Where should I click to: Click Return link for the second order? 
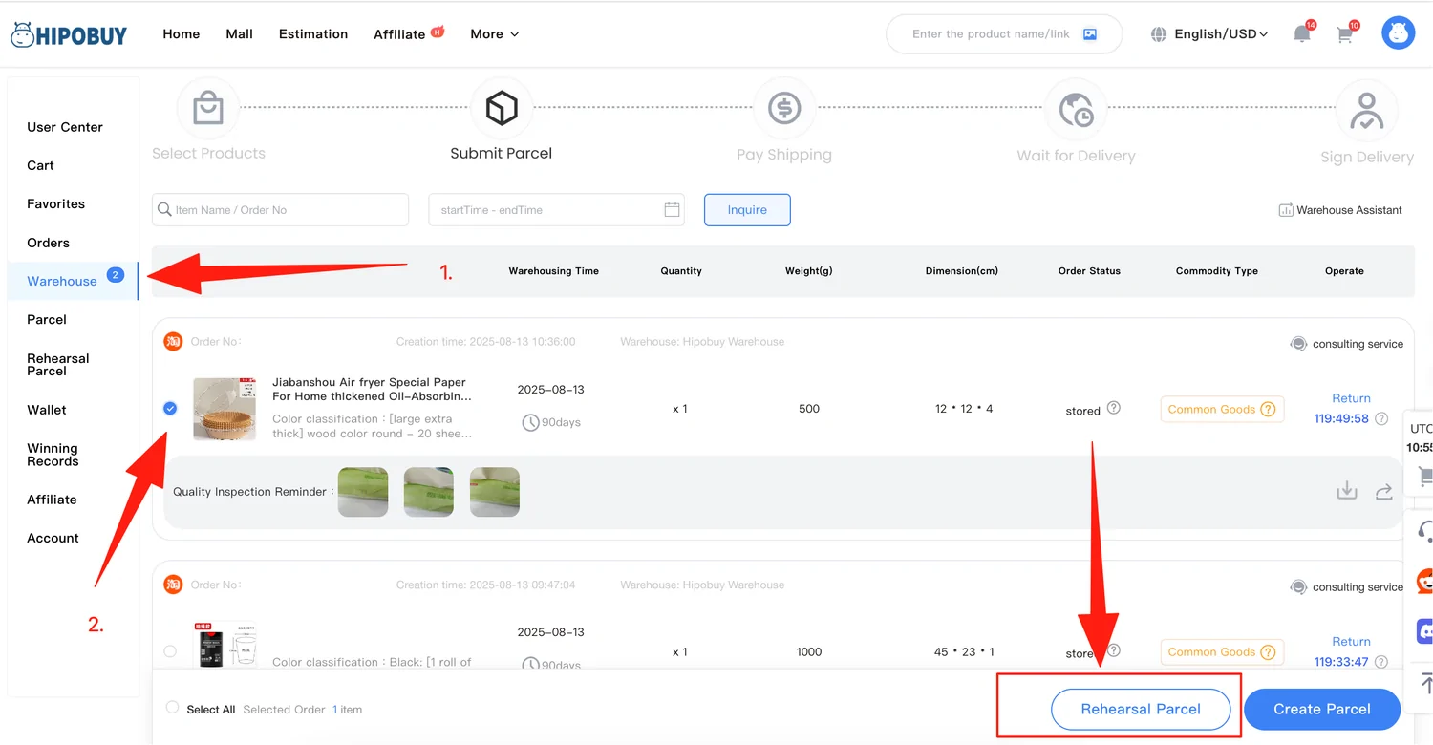1351,641
